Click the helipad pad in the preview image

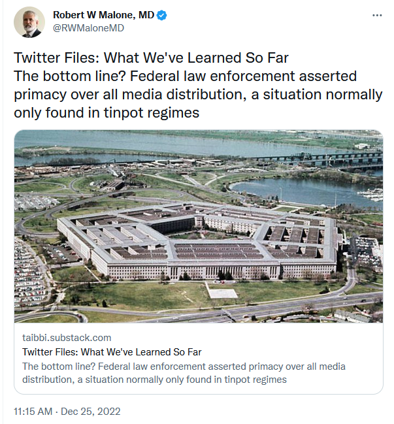[223, 292]
